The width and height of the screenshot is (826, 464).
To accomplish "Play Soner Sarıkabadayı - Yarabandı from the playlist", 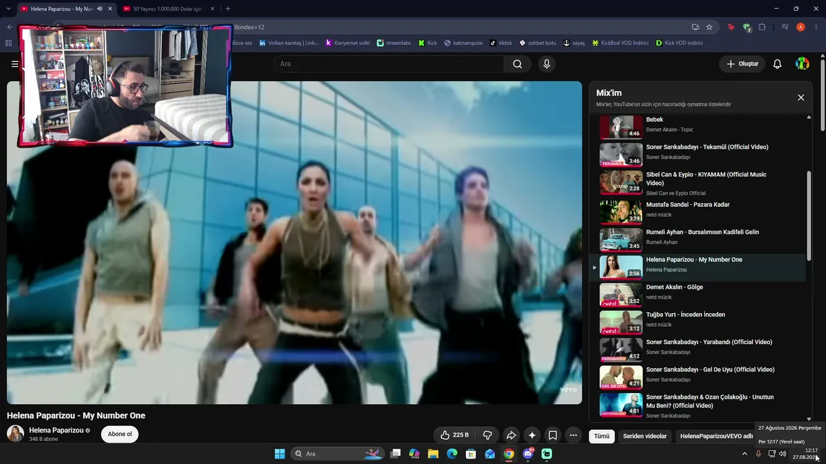I will point(697,349).
